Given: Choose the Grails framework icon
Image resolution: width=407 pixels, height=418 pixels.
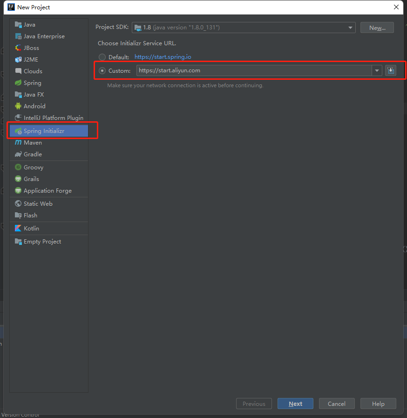Looking at the screenshot, I should click(18, 179).
